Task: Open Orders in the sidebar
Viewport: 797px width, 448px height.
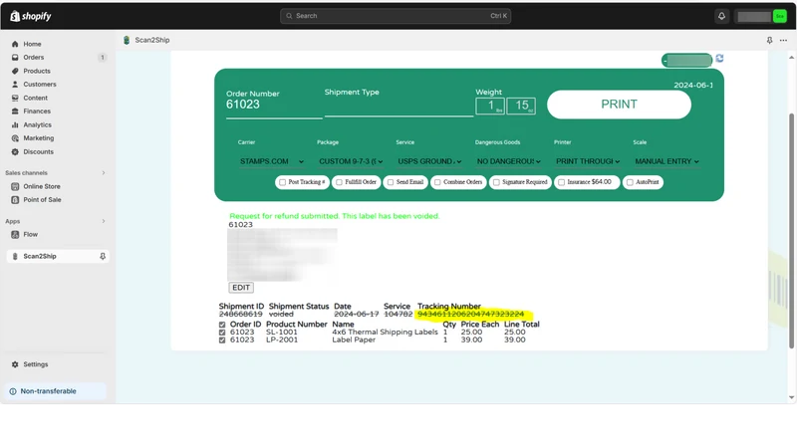Action: (x=34, y=58)
